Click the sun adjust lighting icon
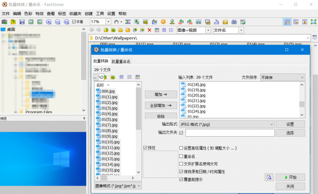Image resolution: width=318 pixels, height=194 pixels. [x=163, y=22]
